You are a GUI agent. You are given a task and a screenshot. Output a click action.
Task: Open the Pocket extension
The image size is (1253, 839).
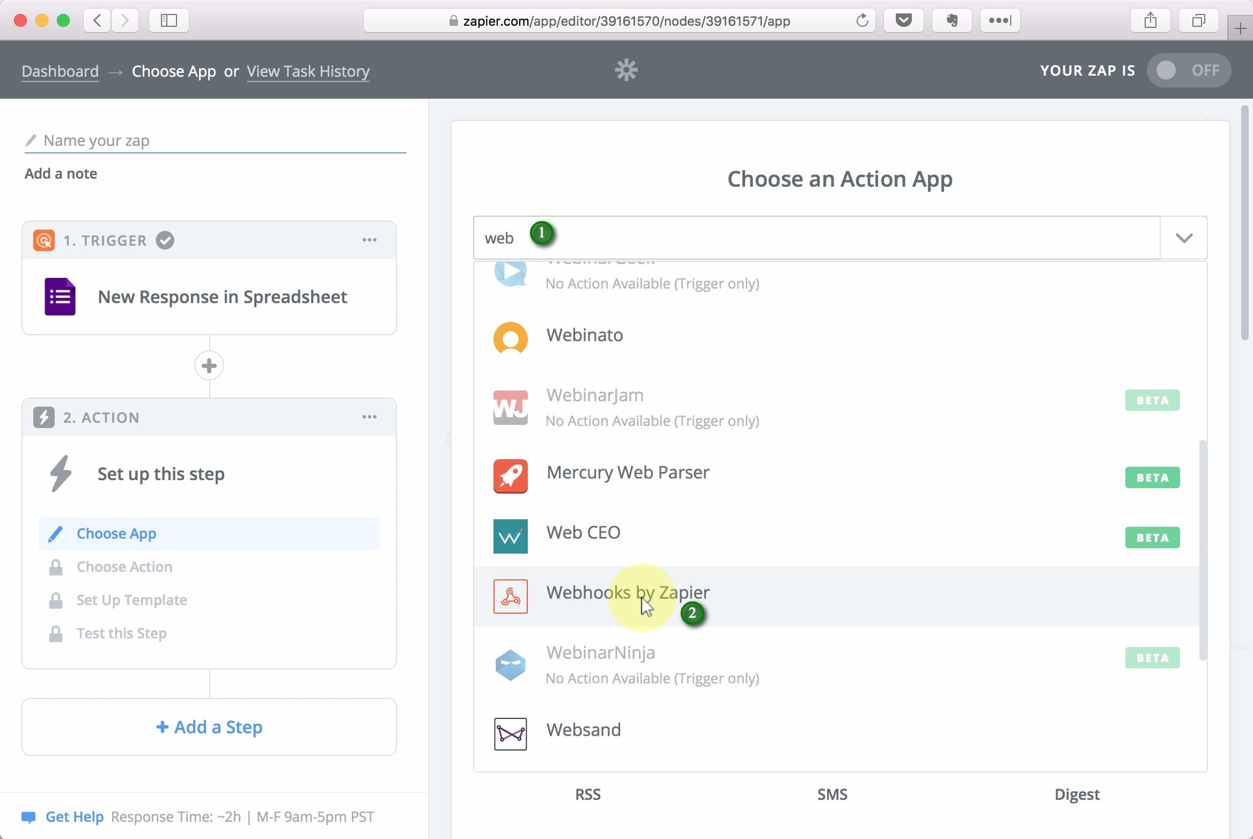pos(904,20)
